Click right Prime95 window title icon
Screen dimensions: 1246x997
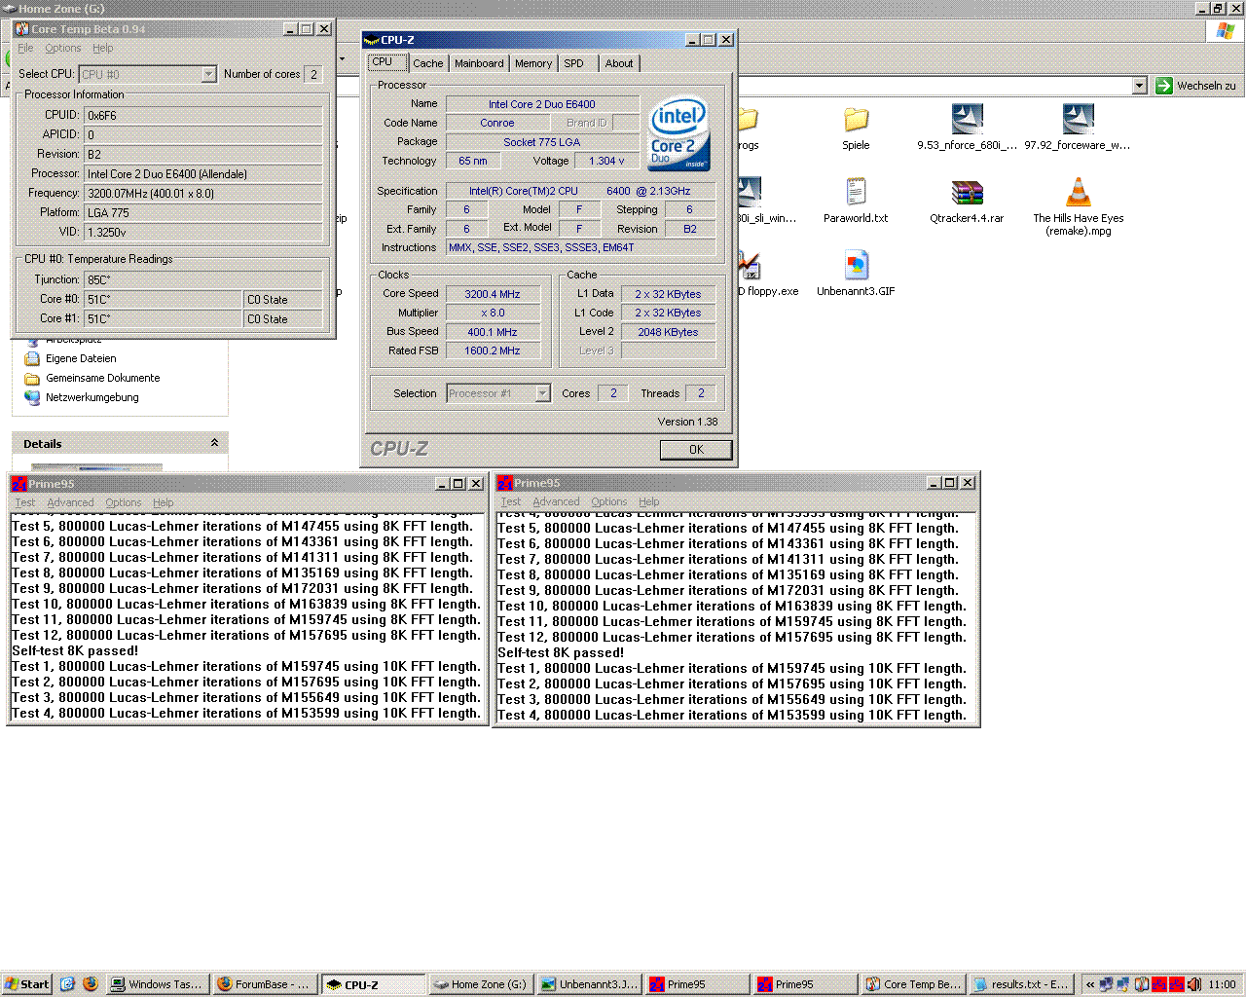point(504,483)
